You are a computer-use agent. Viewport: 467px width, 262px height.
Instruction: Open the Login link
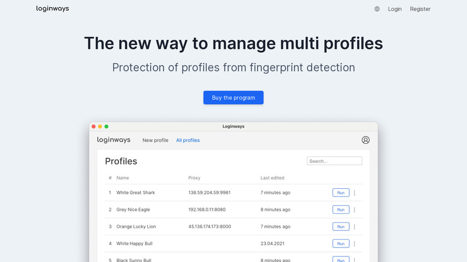coord(395,9)
